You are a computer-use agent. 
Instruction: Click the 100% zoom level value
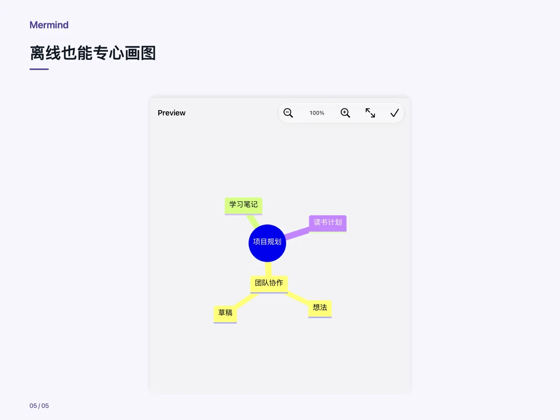[x=317, y=113]
